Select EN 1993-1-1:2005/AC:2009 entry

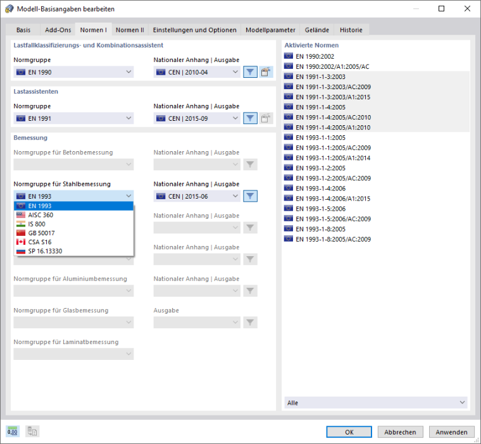click(376, 147)
